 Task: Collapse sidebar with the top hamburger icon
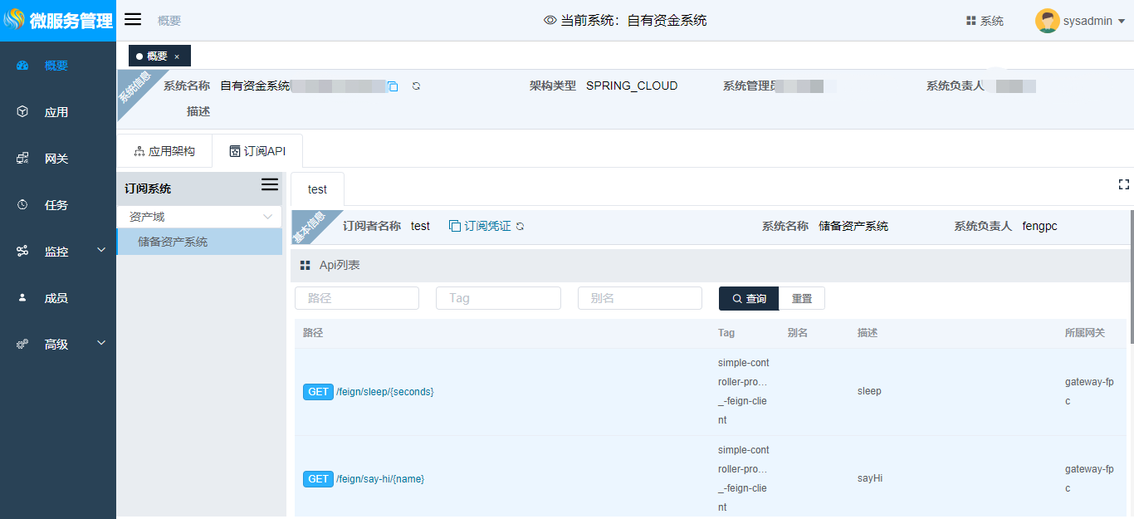pos(133,20)
